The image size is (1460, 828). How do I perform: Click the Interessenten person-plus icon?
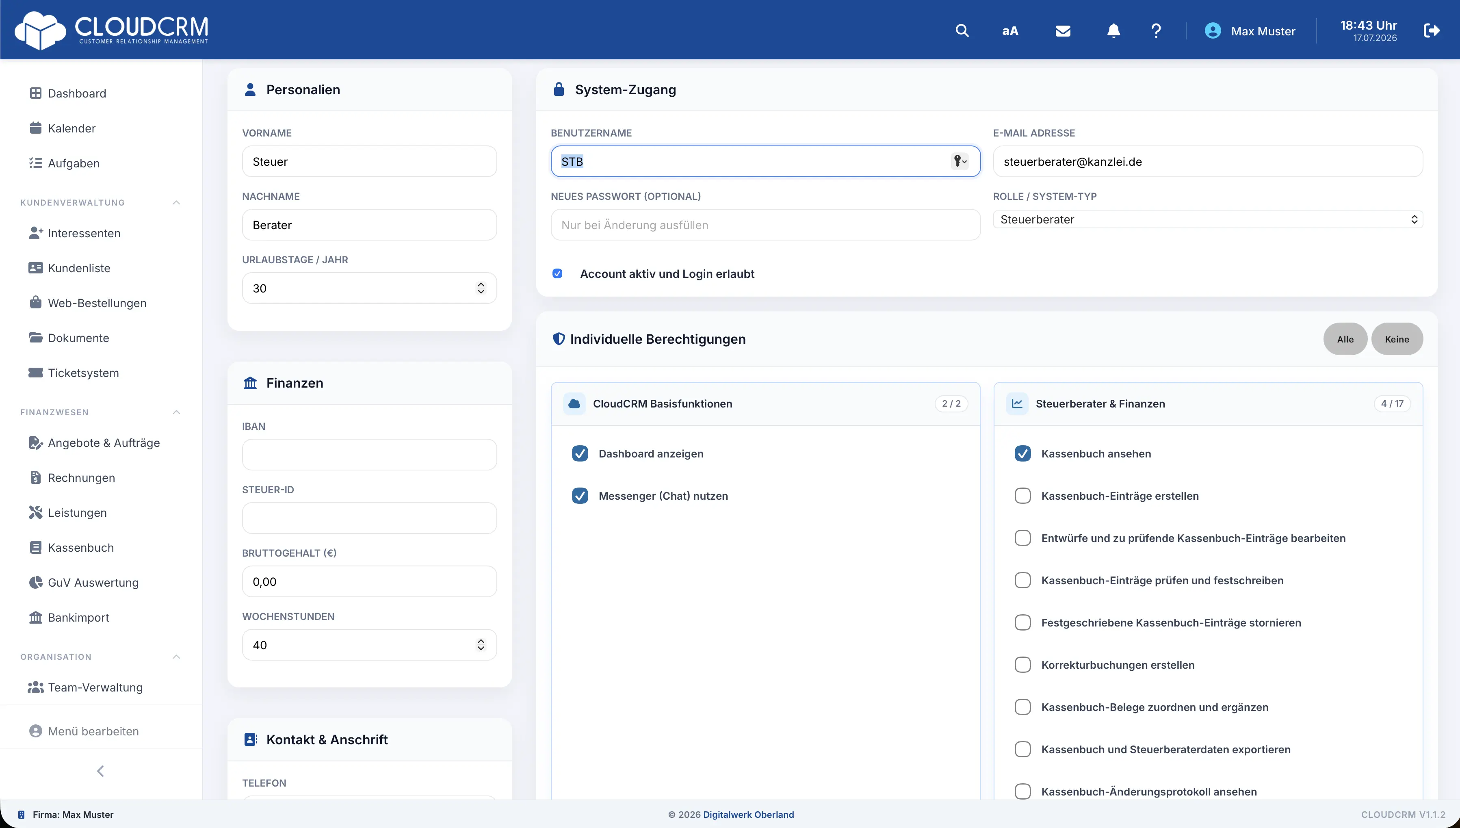(x=36, y=232)
